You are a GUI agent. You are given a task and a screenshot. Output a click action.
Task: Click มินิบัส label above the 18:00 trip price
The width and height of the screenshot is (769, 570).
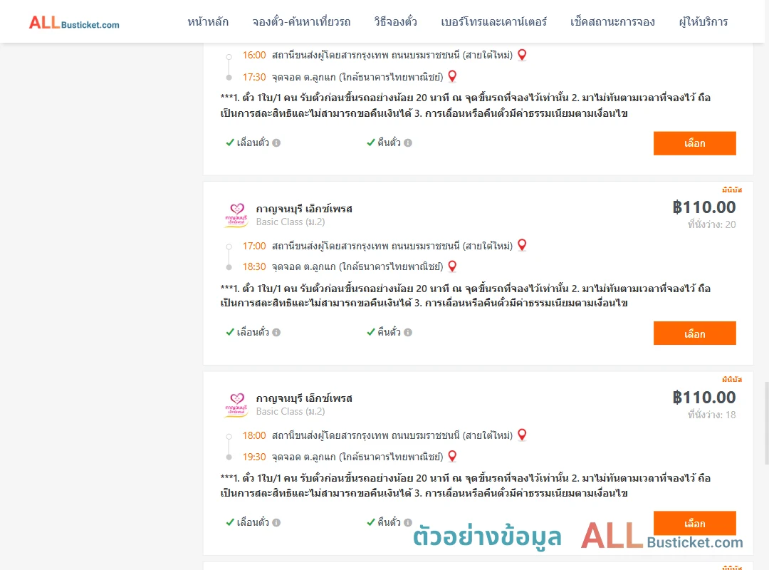[x=732, y=379]
